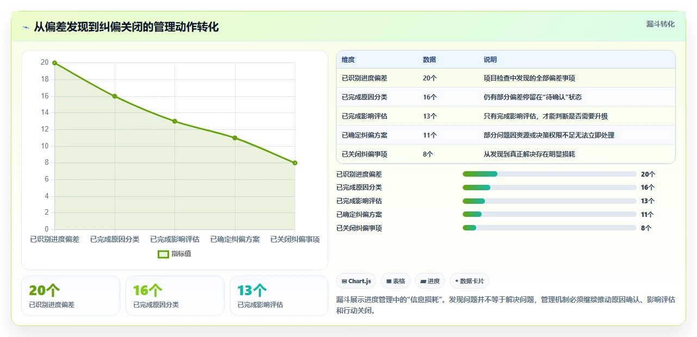Viewport: 697px width, 337px height.
Task: Click 部分问题因资源或决策权限不足无法立即处理 text
Action: 549,135
